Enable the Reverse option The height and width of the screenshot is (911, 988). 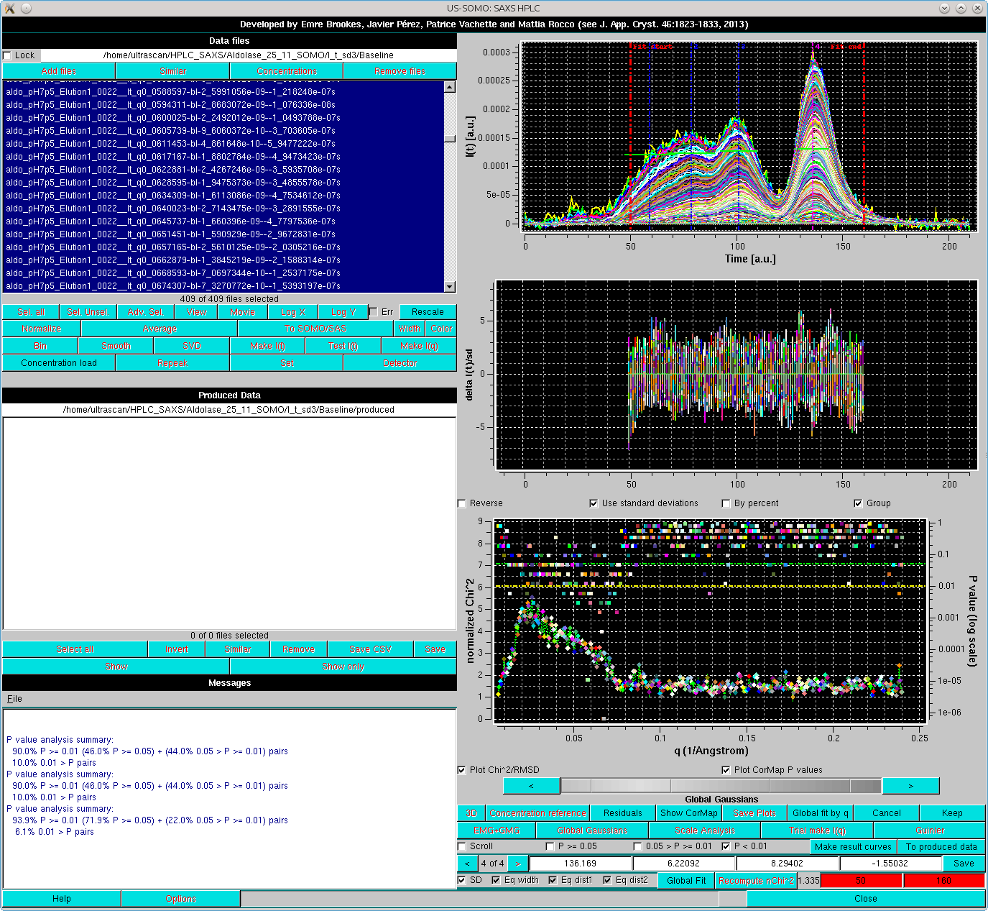point(461,503)
